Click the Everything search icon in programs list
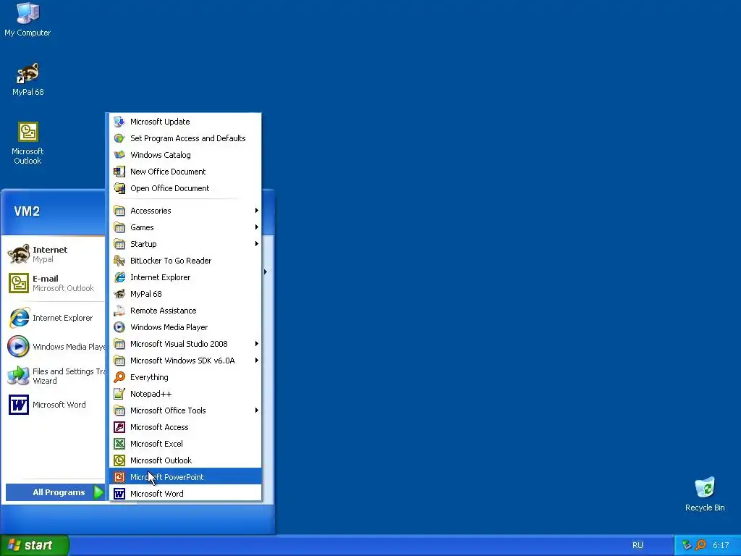 click(x=119, y=377)
